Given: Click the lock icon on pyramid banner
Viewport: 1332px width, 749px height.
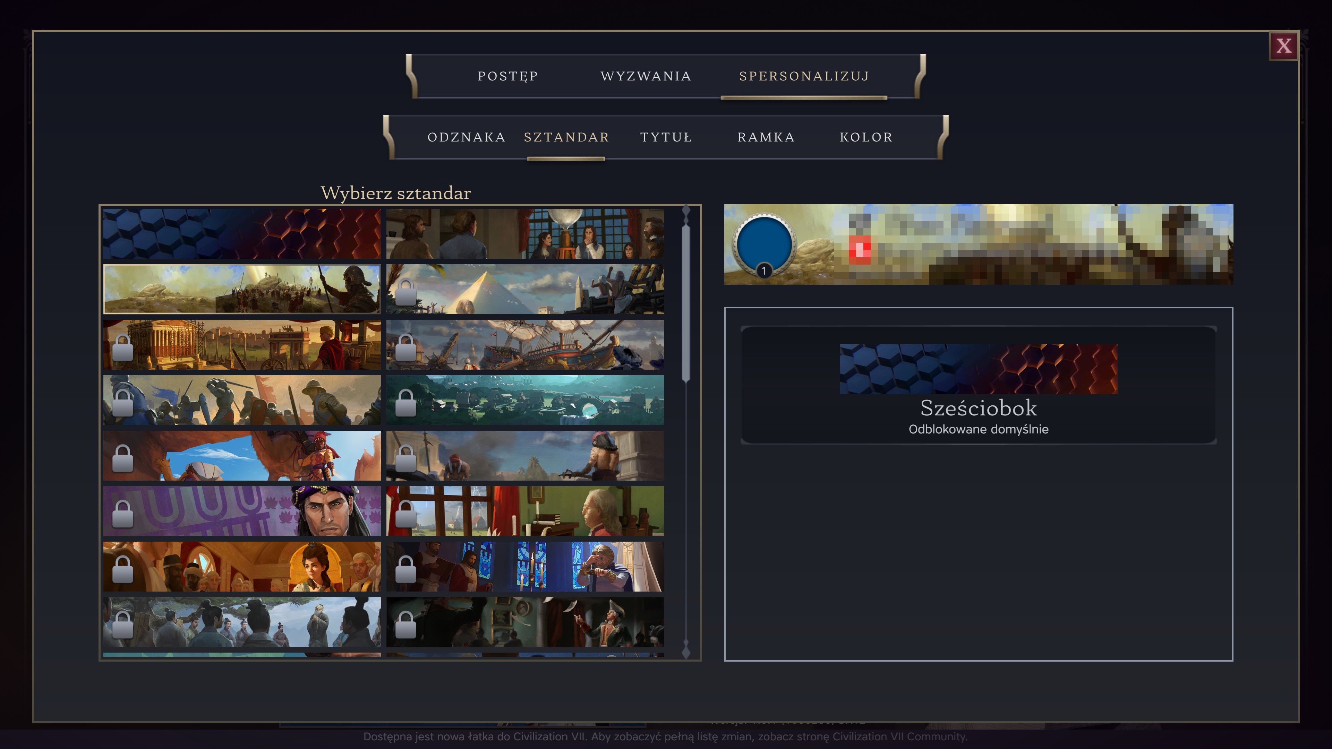Looking at the screenshot, I should coord(406,292).
